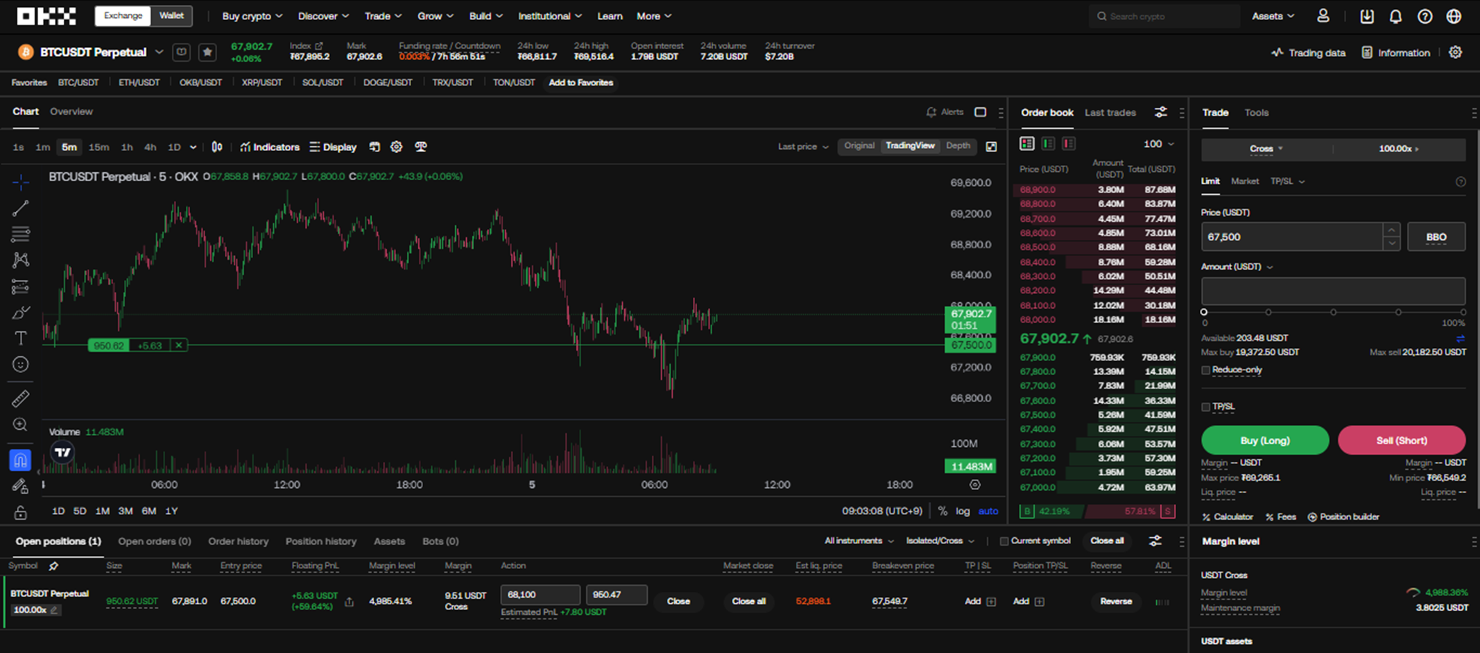The height and width of the screenshot is (653, 1480).
Task: Open the emoji icons tool
Action: (21, 365)
